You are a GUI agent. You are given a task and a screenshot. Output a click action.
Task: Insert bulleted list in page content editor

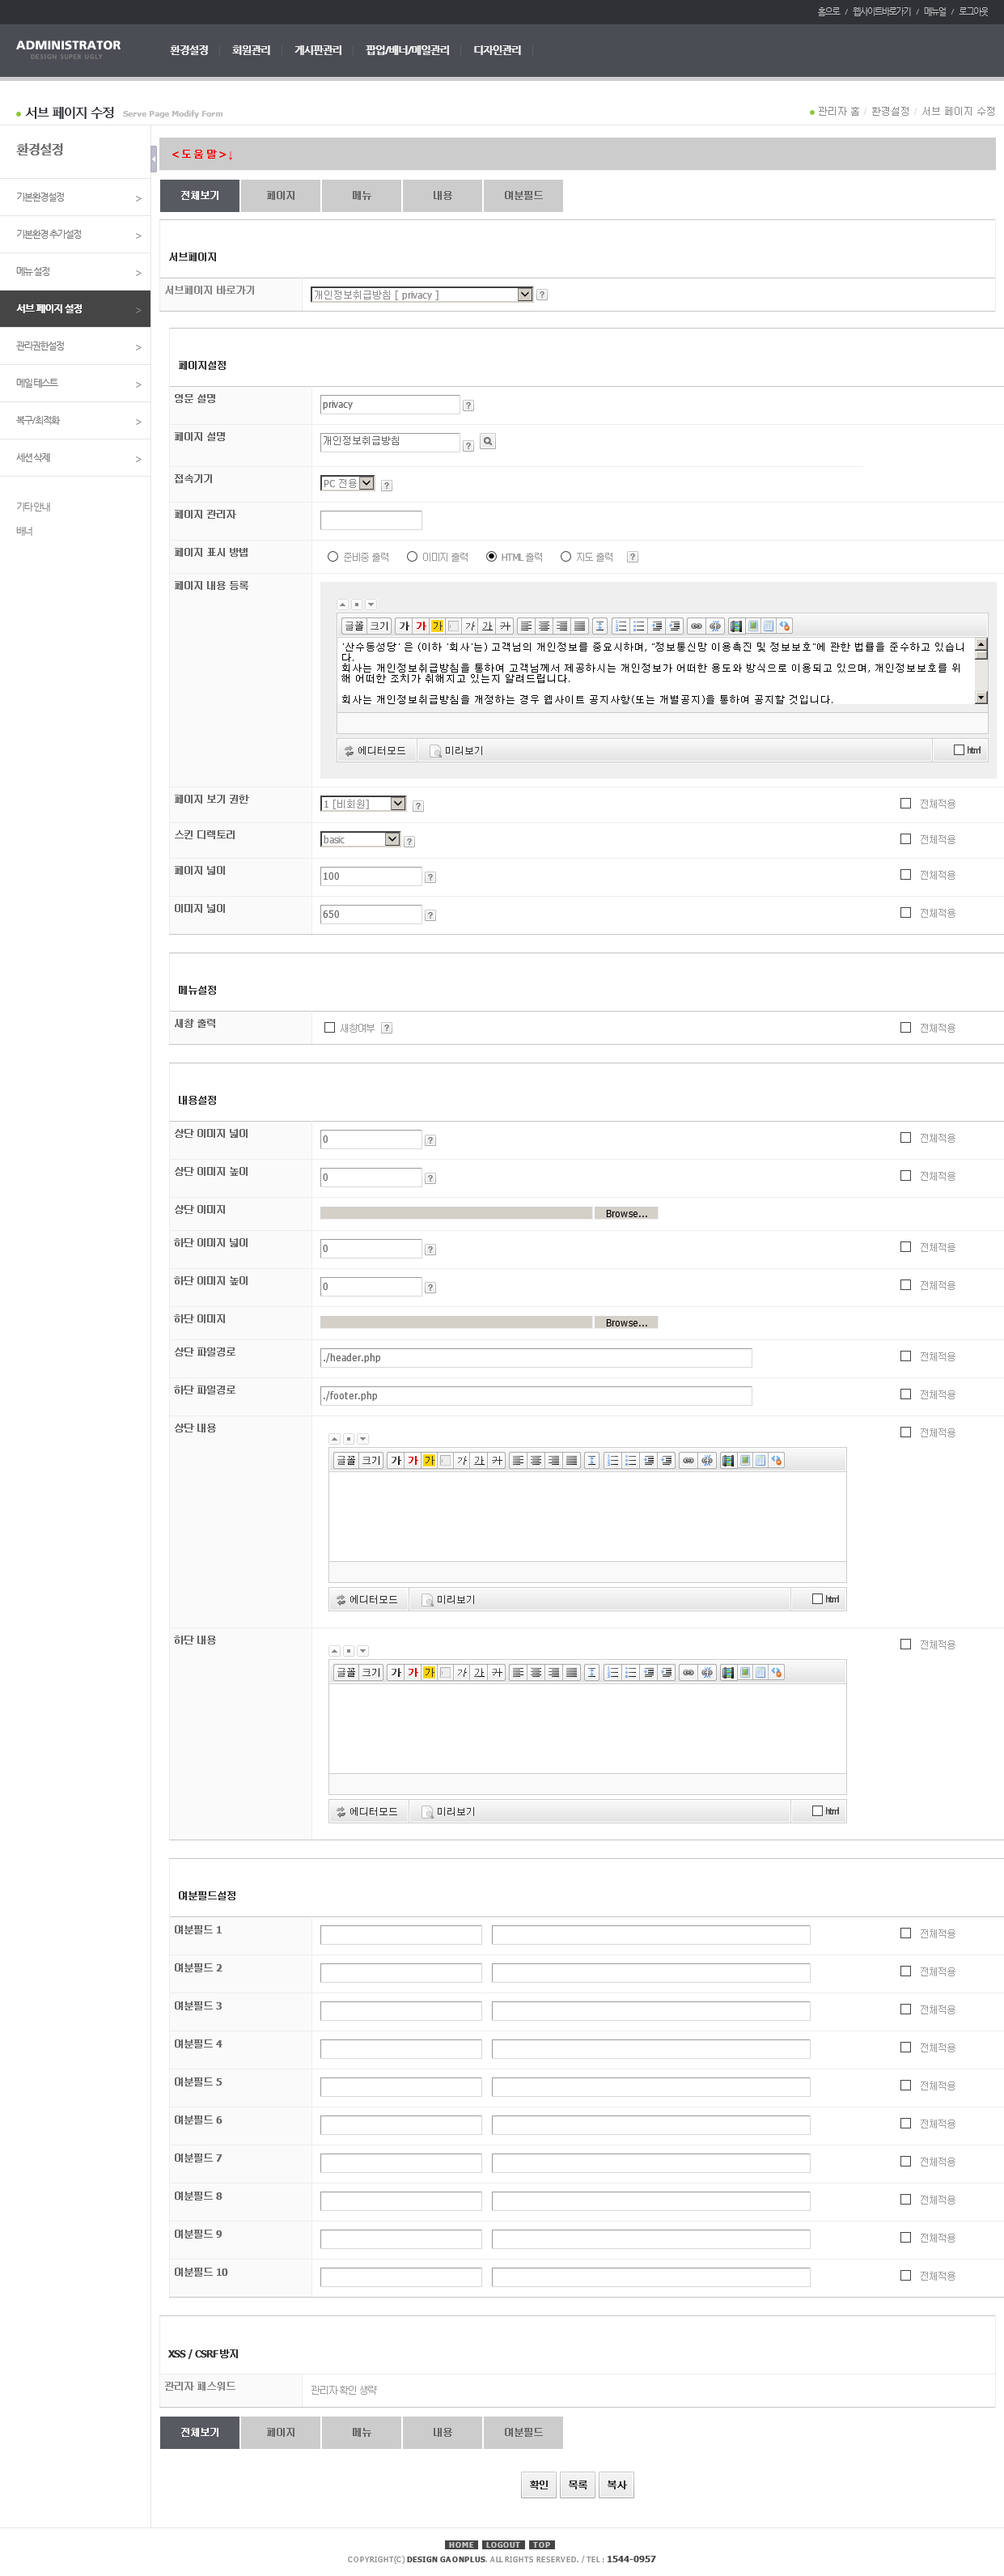pyautogui.click(x=639, y=626)
